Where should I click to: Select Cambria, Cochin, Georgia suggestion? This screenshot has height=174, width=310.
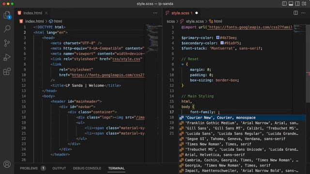(242, 160)
